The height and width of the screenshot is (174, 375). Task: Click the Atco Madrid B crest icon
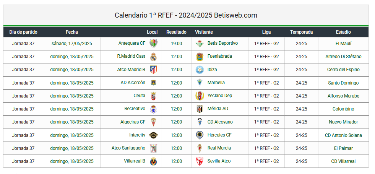point(153,70)
